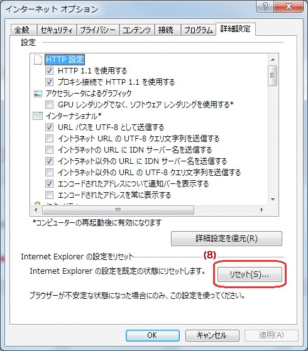Toggle イントラネット以外の URL に IDN サーバー名 checkbox
The width and height of the screenshot is (308, 351).
pyautogui.click(x=49, y=161)
